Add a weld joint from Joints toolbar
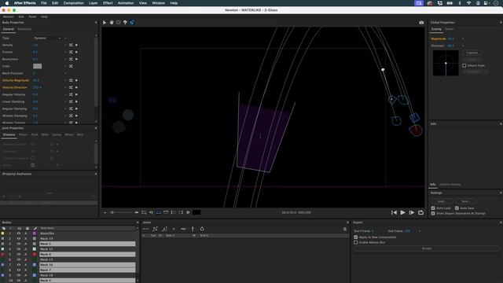This screenshot has height=283, width=503. pyautogui.click(x=174, y=229)
